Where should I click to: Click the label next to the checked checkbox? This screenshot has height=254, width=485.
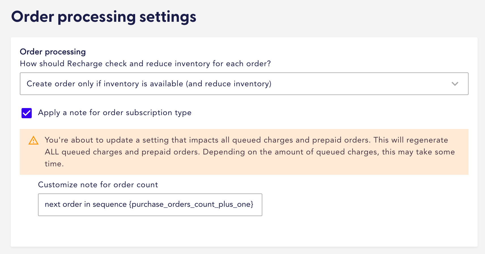tap(115, 113)
